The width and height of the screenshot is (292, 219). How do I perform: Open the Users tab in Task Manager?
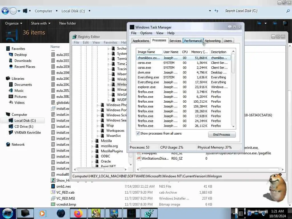[x=228, y=41]
